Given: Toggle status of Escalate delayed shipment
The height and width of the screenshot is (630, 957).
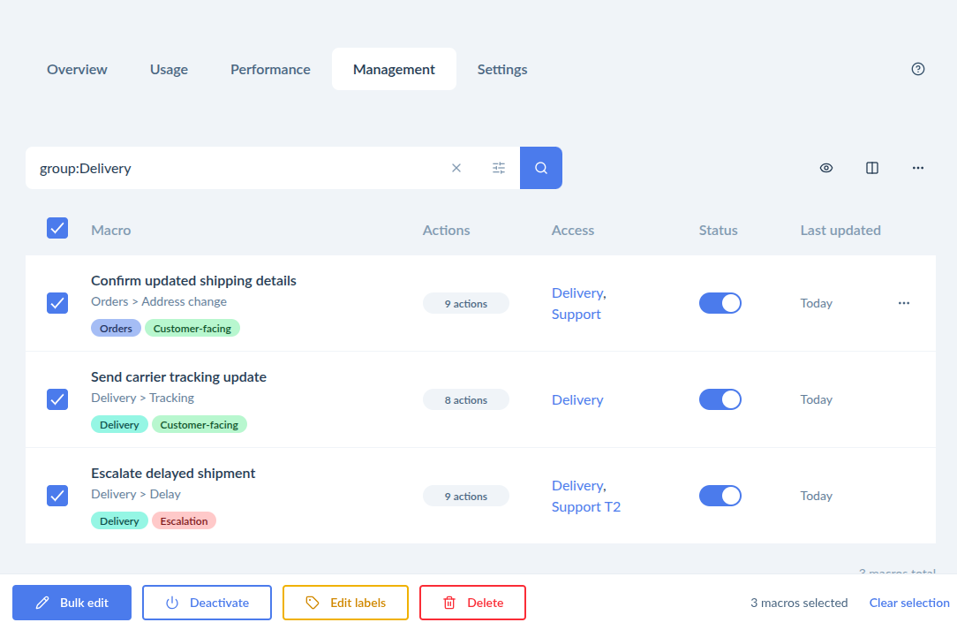Looking at the screenshot, I should (x=720, y=496).
